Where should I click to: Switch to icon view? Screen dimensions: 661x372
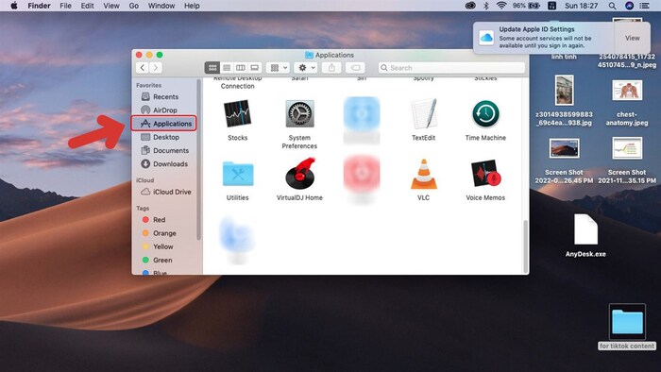click(212, 67)
